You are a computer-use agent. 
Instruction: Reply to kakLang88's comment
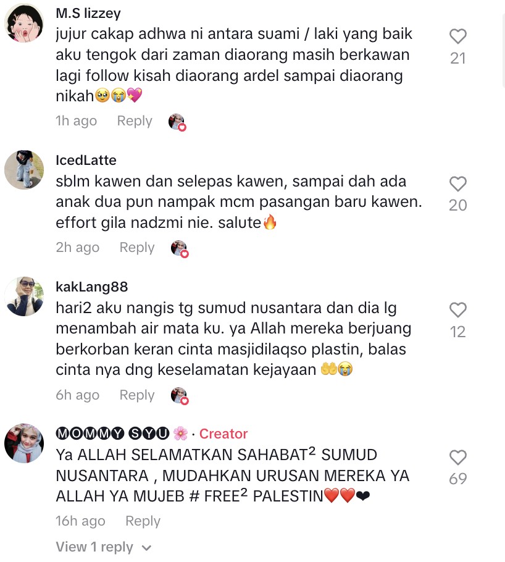click(x=137, y=395)
